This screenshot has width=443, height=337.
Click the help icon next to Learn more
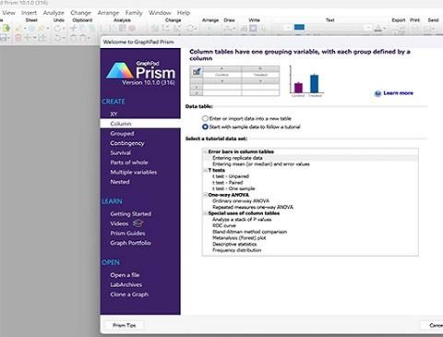point(377,93)
